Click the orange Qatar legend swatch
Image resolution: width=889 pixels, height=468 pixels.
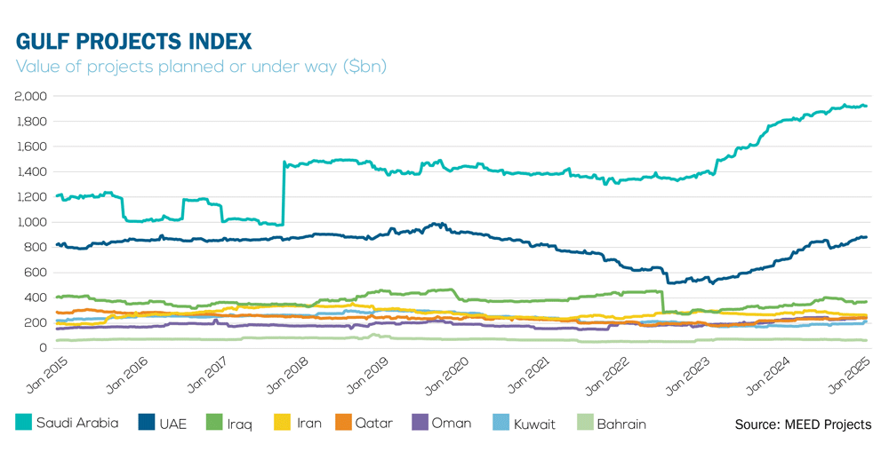tap(346, 424)
